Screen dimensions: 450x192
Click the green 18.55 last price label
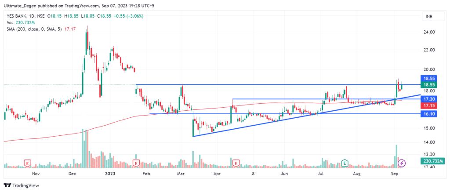tap(429, 85)
